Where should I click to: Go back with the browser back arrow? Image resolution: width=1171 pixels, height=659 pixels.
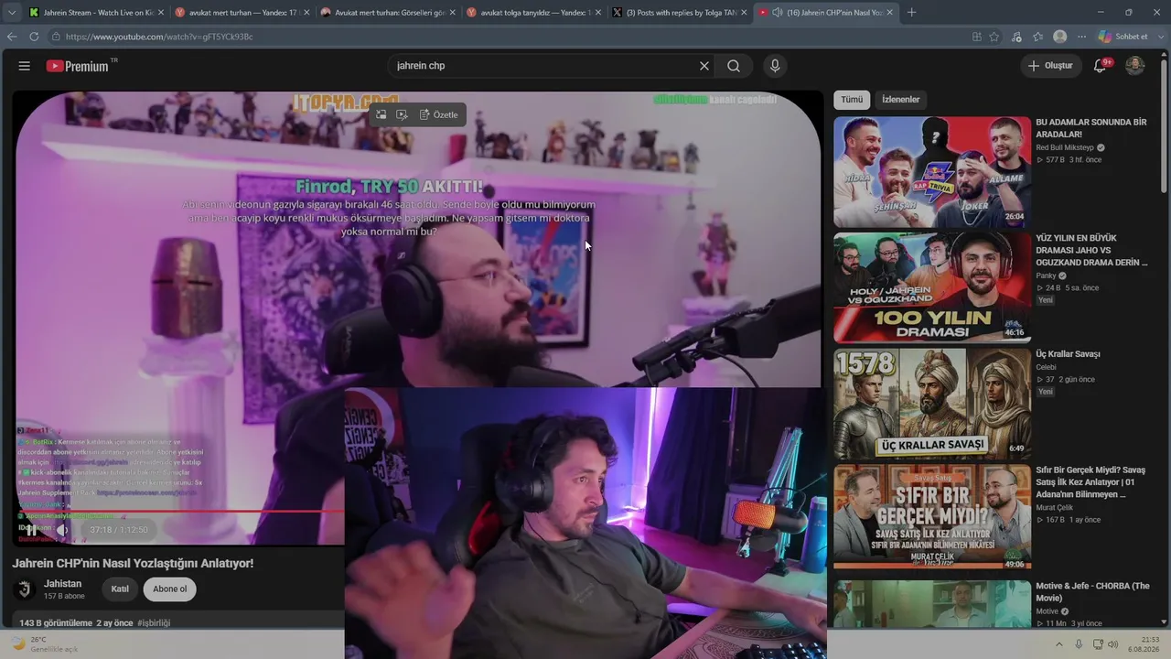pos(12,37)
